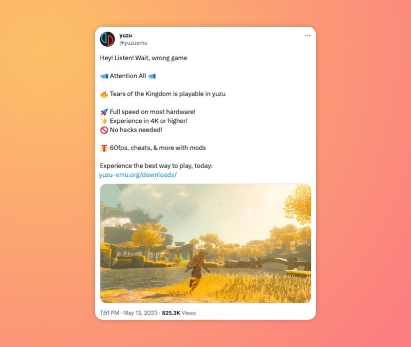This screenshot has height=347, width=411.
Task: Click the 825.3K Views count
Action: pos(179,313)
